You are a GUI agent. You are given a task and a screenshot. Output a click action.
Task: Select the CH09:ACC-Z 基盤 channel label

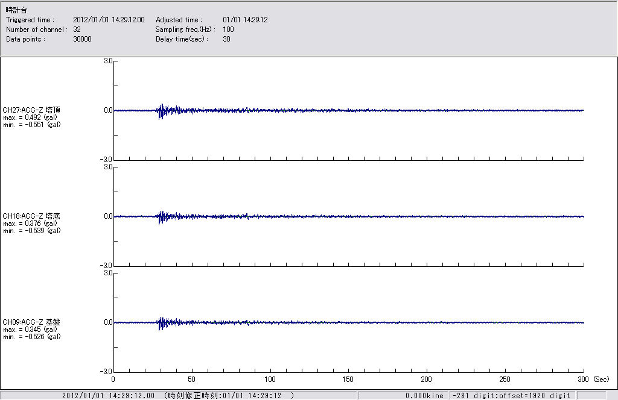click(x=31, y=322)
